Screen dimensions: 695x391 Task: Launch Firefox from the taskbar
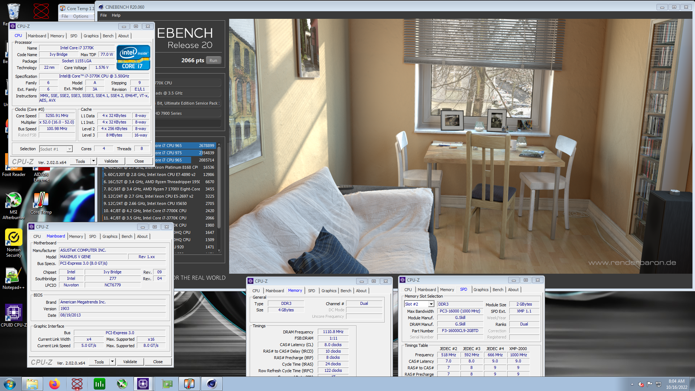[x=54, y=384]
